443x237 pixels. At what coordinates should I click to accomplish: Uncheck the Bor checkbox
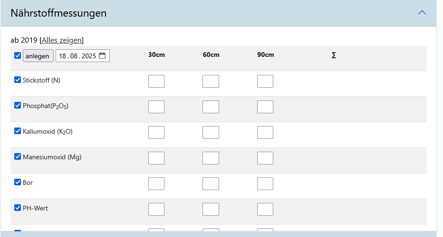pos(18,182)
